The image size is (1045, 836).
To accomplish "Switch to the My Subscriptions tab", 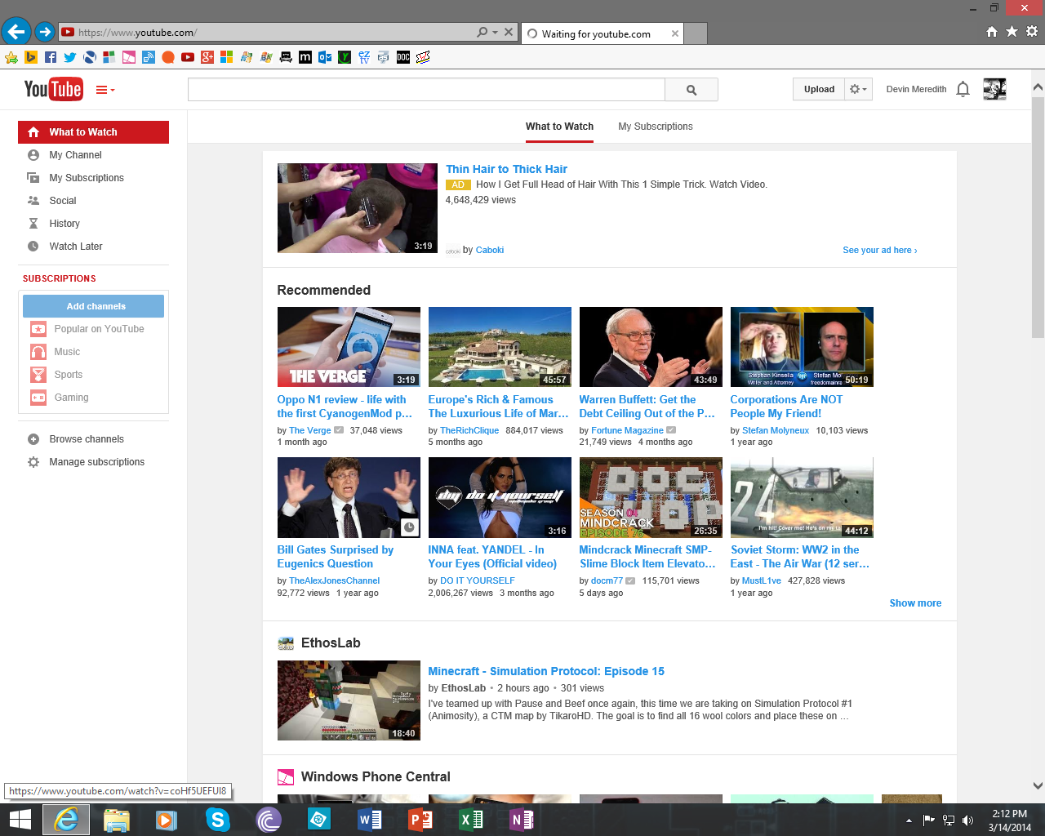I will pos(655,127).
